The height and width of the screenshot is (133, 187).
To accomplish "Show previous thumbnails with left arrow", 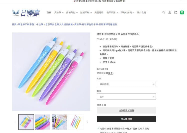I will click(x=15, y=122).
